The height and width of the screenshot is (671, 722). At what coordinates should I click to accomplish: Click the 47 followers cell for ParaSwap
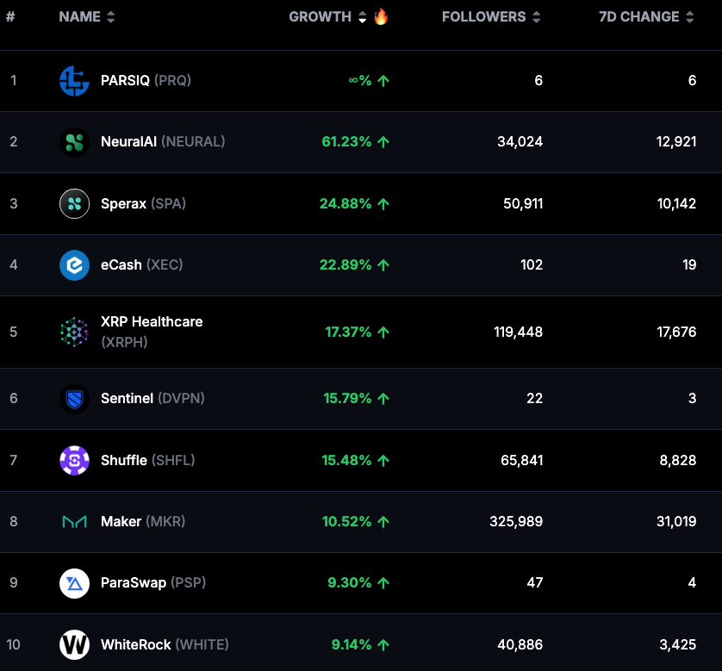pyautogui.click(x=535, y=583)
